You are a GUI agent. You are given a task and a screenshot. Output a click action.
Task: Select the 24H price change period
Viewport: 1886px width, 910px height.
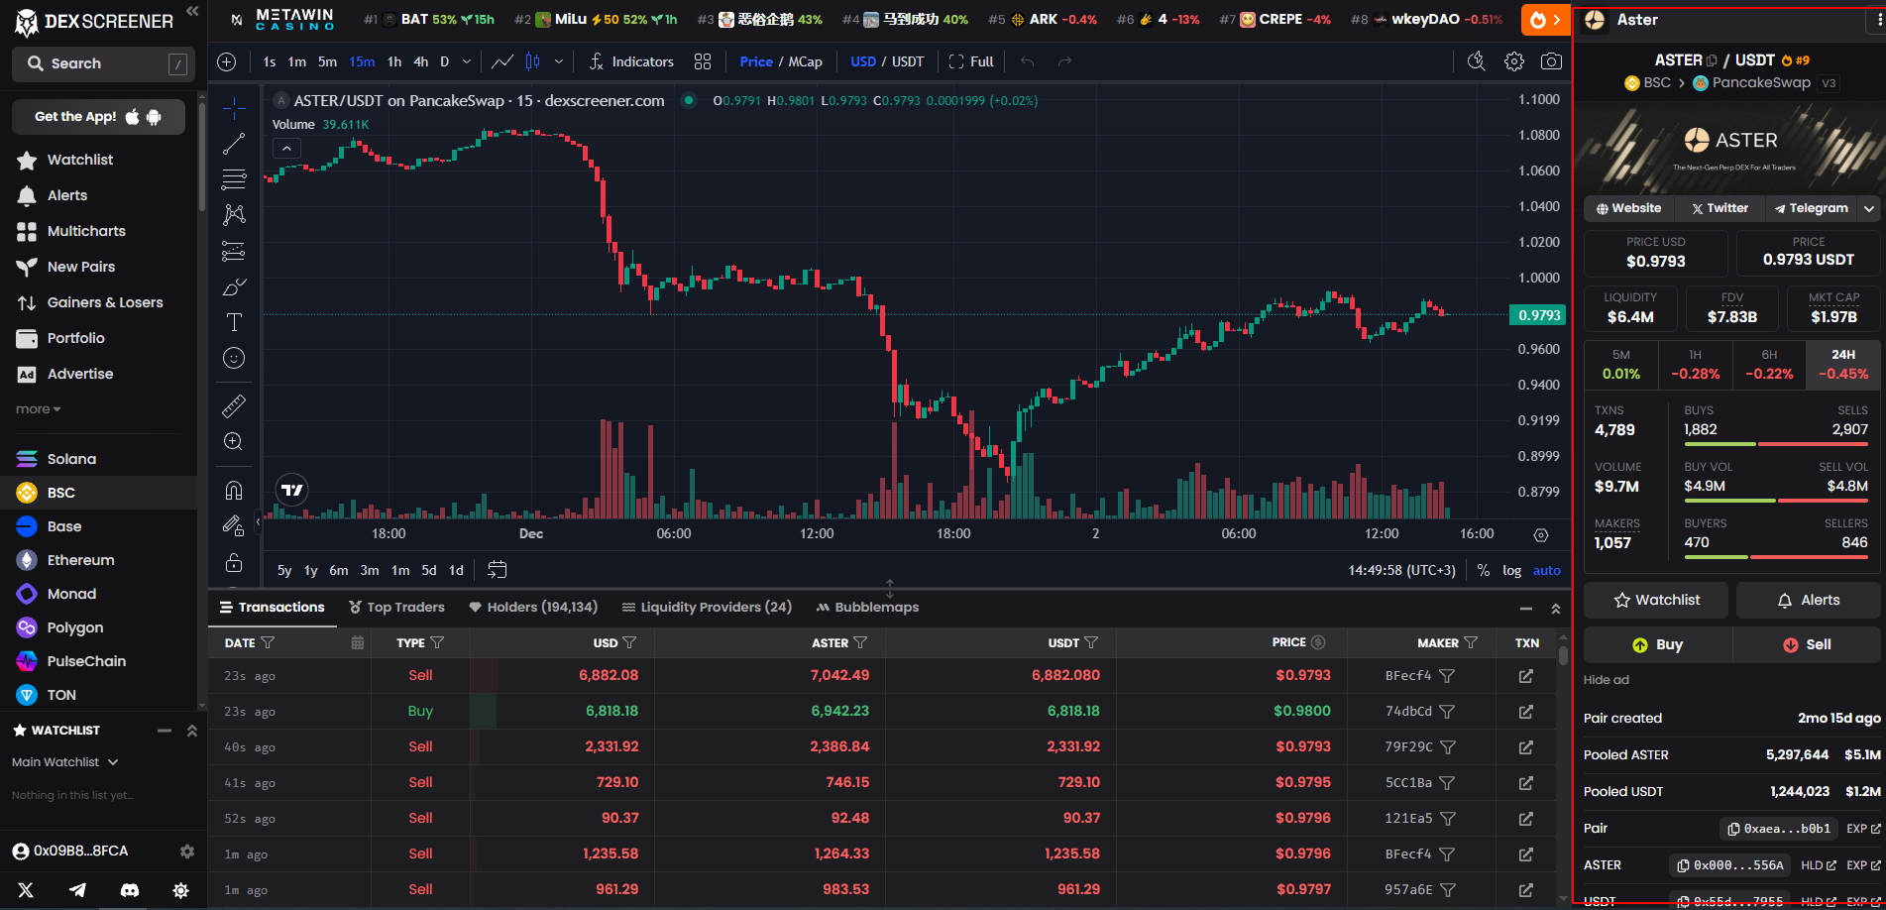[1842, 364]
